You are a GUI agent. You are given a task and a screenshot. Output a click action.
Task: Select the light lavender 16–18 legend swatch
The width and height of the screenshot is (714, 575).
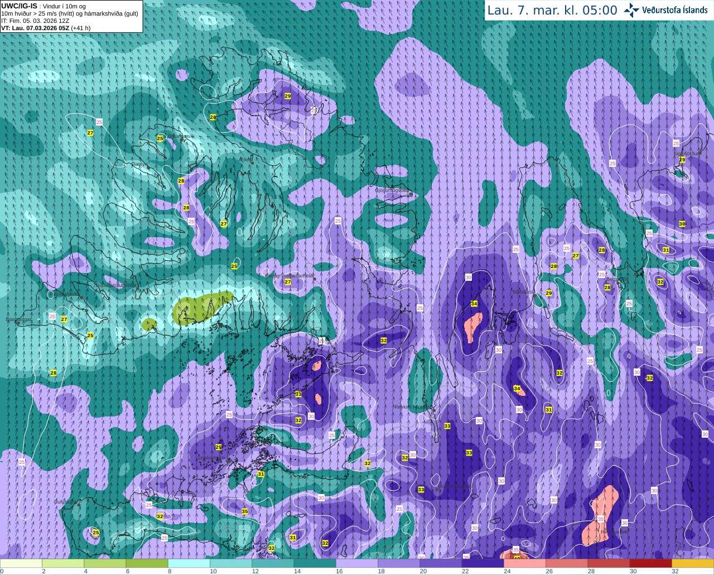pyautogui.click(x=357, y=563)
